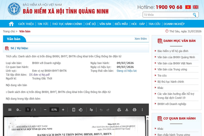Click the Hotline 1900 90 68 number
Viewport: 204px width, 136px height.
click(x=169, y=7)
